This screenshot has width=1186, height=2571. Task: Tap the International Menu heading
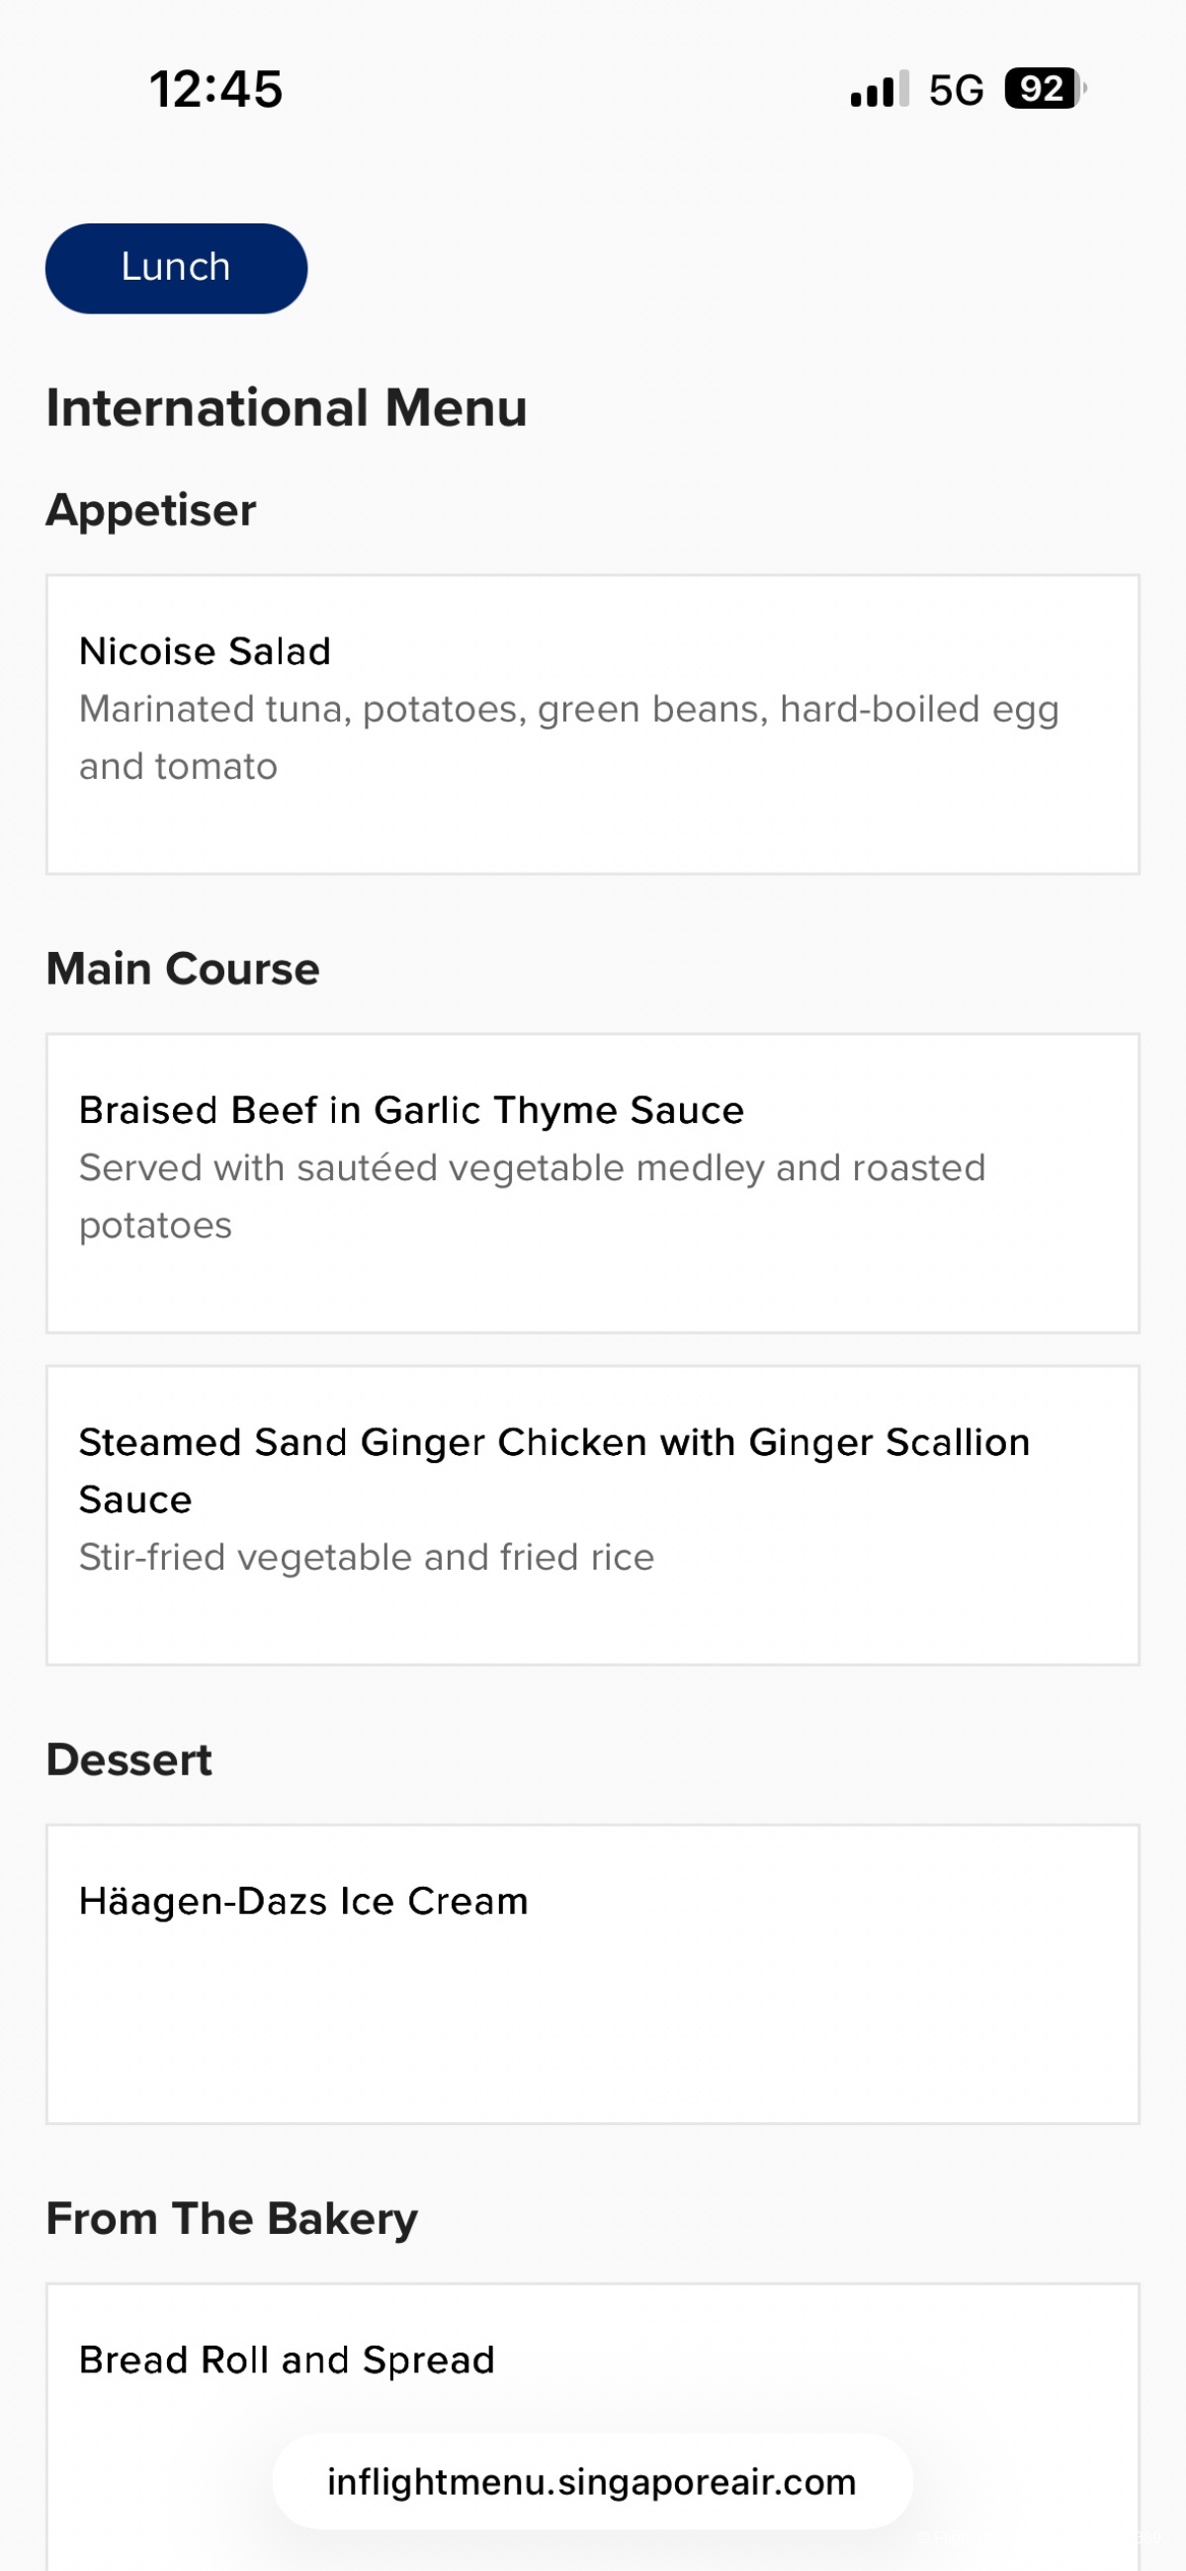point(287,408)
